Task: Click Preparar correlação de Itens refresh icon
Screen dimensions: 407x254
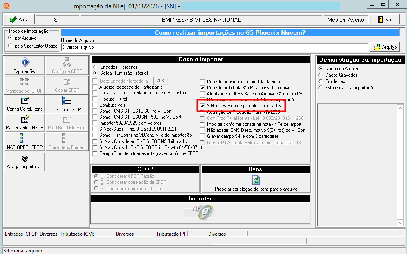Action: click(256, 180)
